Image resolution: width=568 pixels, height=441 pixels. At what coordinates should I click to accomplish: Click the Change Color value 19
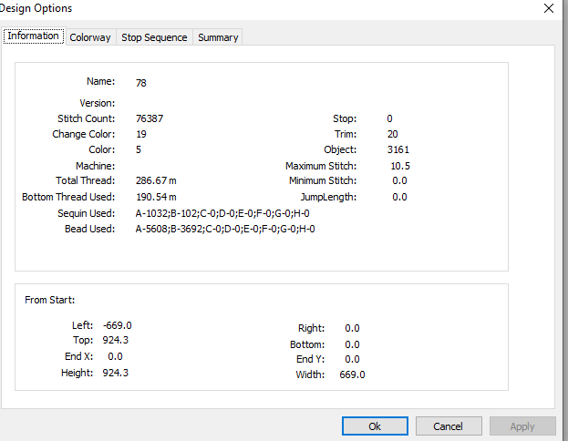click(x=141, y=134)
